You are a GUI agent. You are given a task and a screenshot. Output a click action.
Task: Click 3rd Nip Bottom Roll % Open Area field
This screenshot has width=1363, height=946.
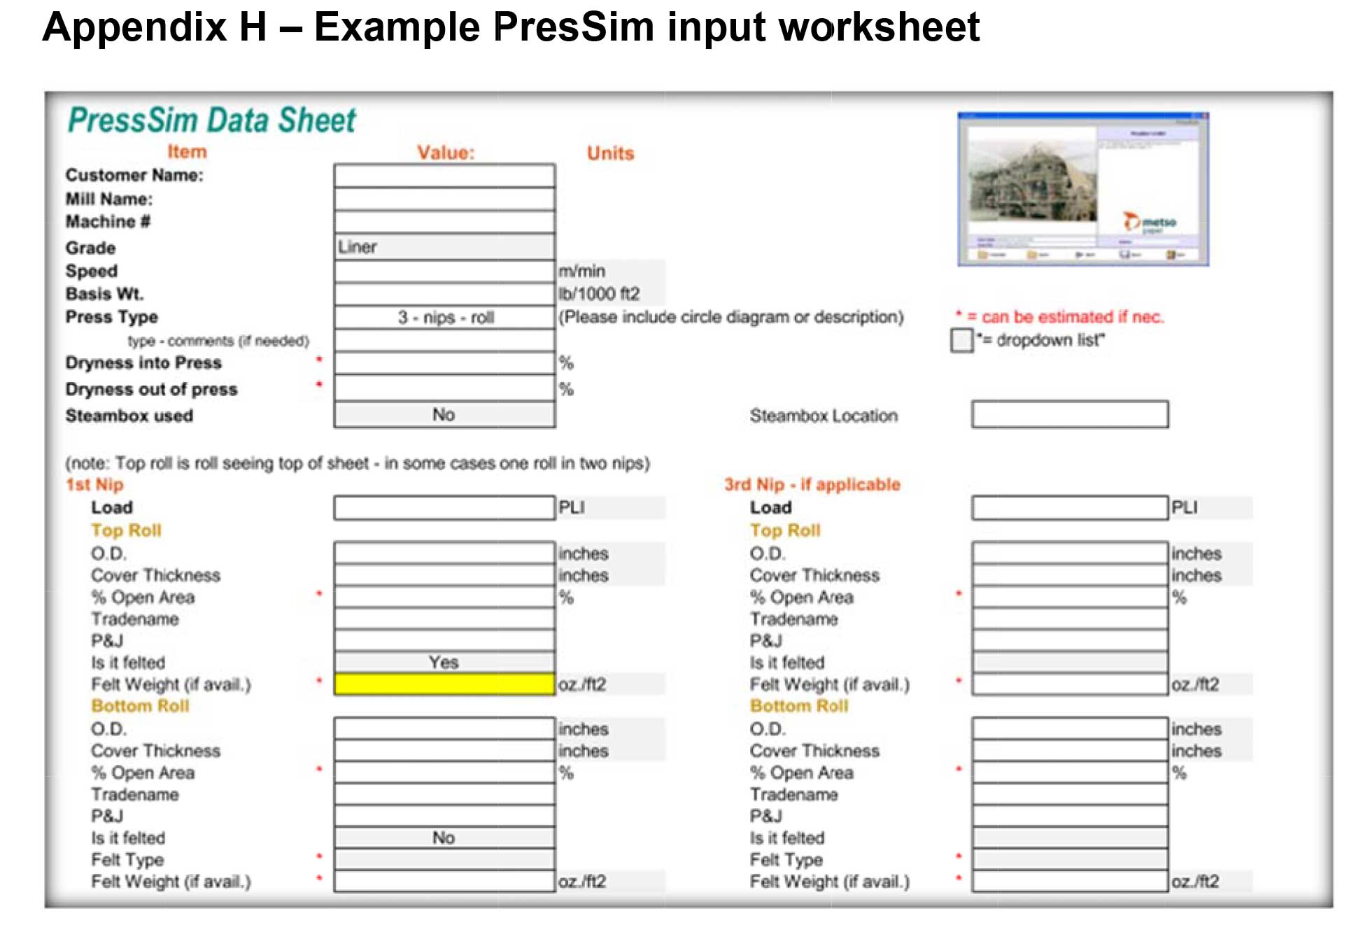tap(1069, 772)
